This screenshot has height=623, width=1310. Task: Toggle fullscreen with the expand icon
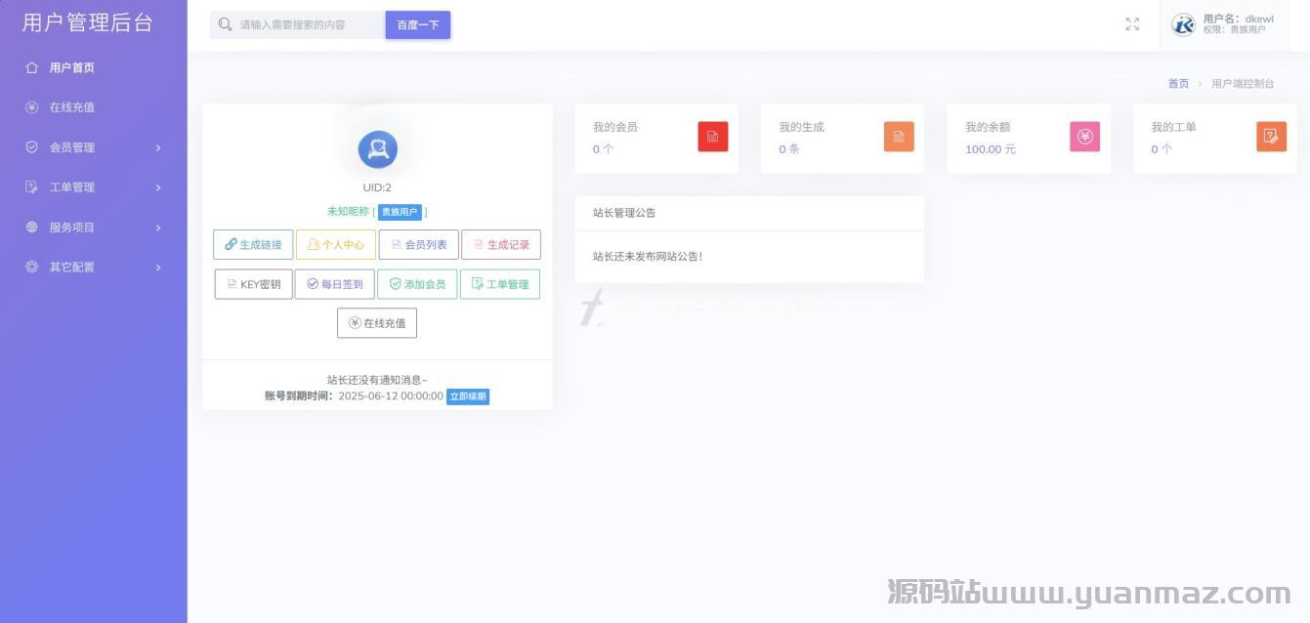[1132, 24]
